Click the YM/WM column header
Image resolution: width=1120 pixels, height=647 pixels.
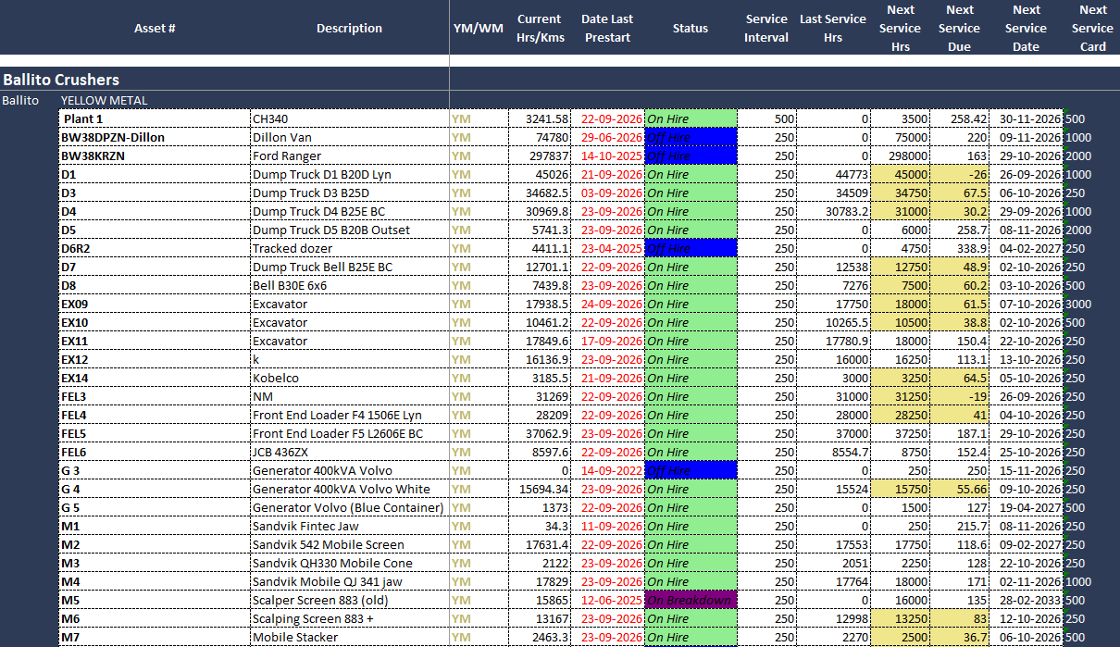pyautogui.click(x=478, y=28)
